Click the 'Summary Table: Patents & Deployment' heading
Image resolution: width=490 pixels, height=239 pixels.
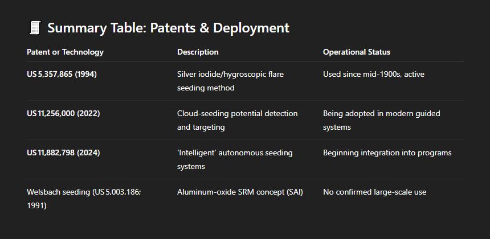pos(168,28)
